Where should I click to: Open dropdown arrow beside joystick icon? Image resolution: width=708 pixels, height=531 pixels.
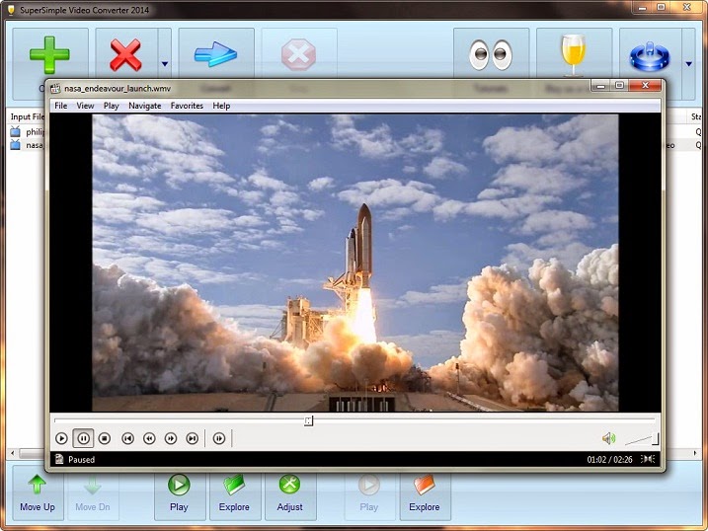pyautogui.click(x=688, y=63)
